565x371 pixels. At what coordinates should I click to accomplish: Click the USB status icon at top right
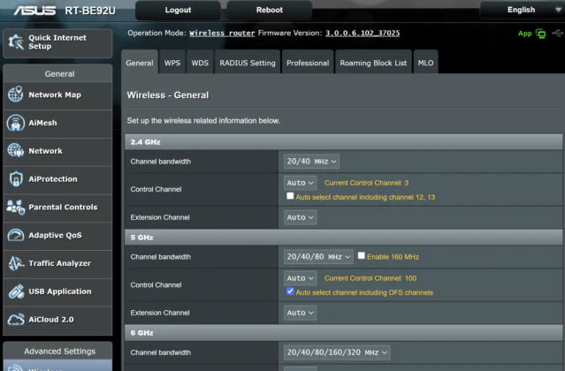click(x=557, y=33)
